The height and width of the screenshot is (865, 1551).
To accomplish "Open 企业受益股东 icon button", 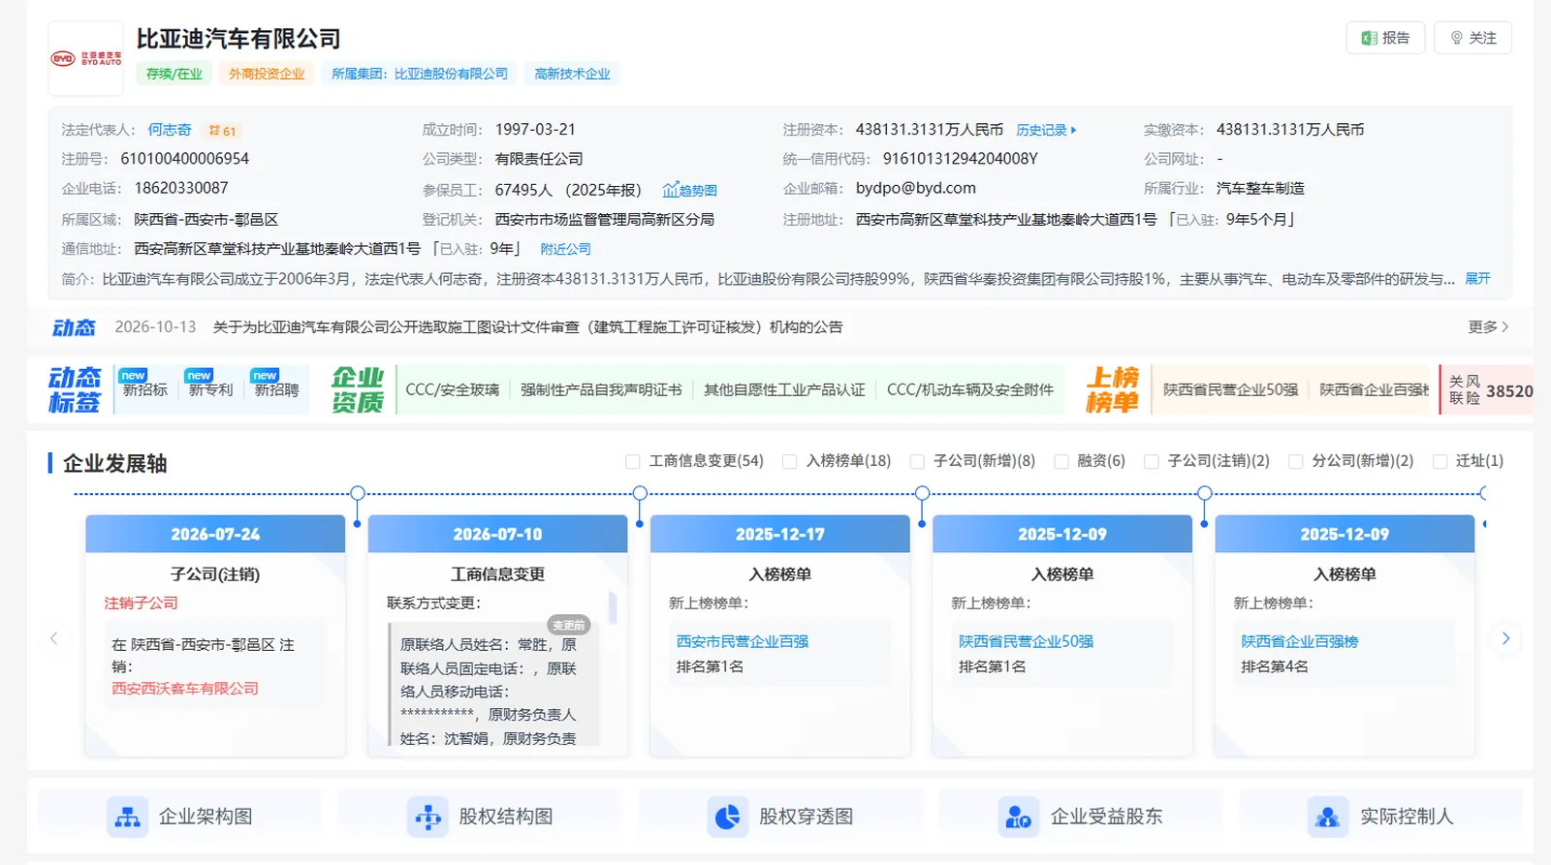I will coord(1081,817).
